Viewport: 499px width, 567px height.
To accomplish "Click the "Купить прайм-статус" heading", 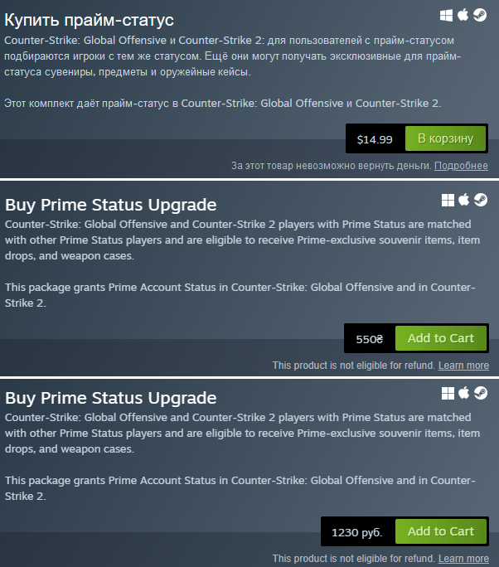I will (x=89, y=20).
